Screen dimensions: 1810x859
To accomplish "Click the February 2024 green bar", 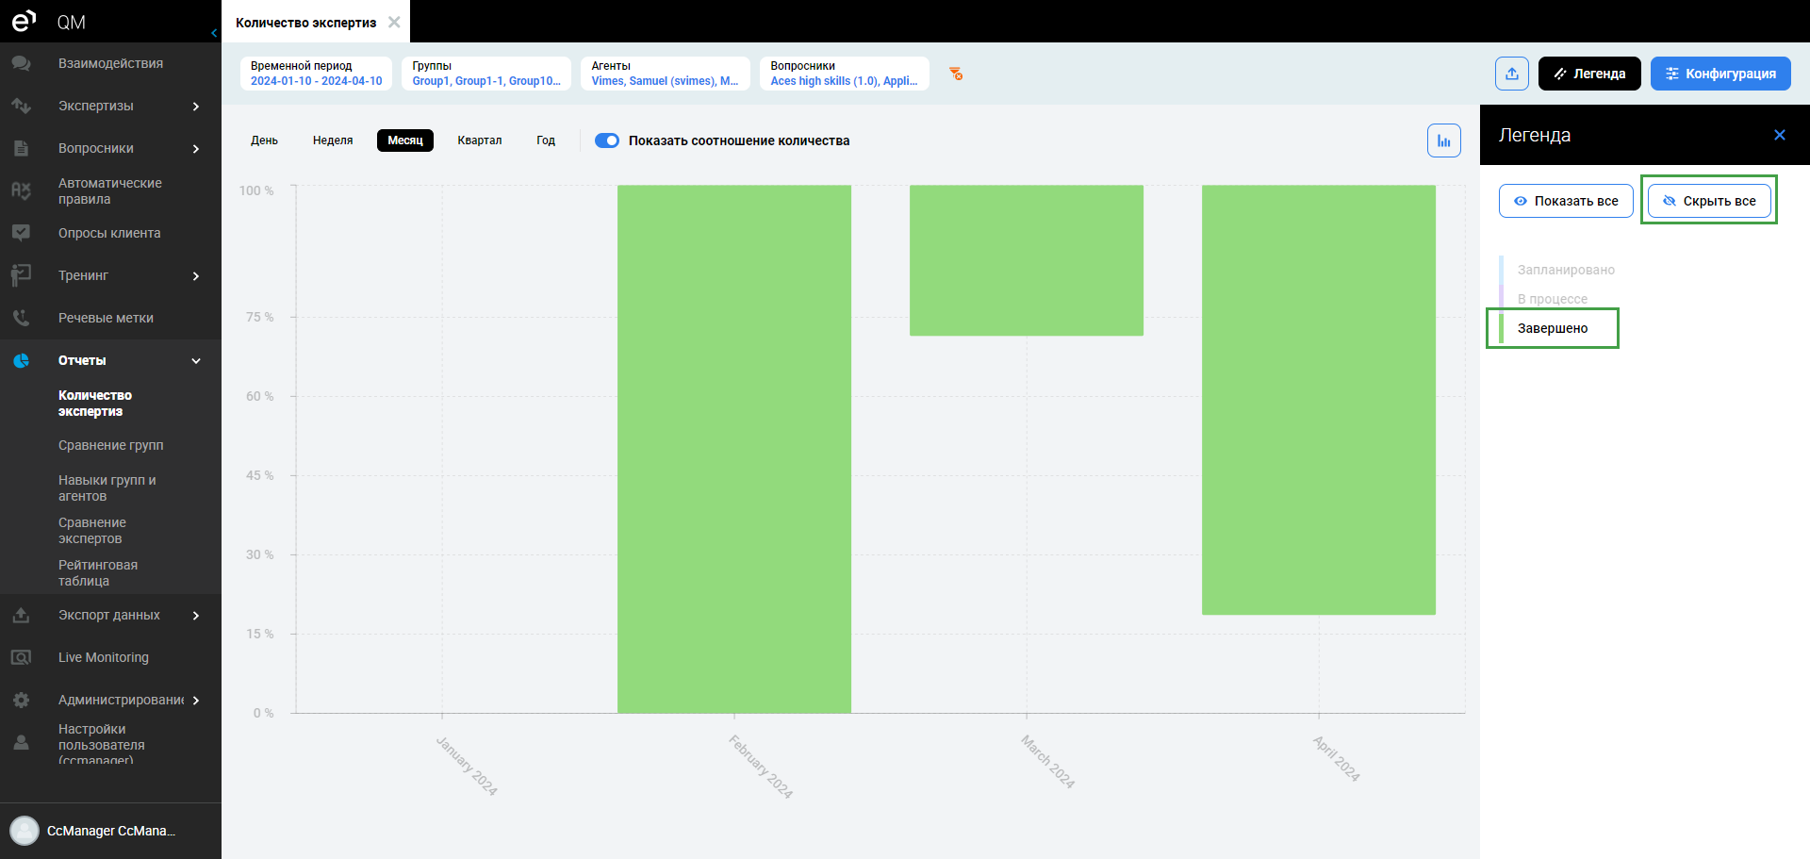I will pyautogui.click(x=734, y=449).
